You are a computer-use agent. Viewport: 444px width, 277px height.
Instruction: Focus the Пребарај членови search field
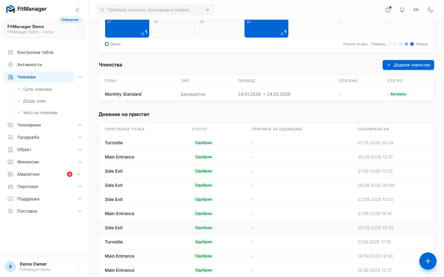tap(155, 10)
